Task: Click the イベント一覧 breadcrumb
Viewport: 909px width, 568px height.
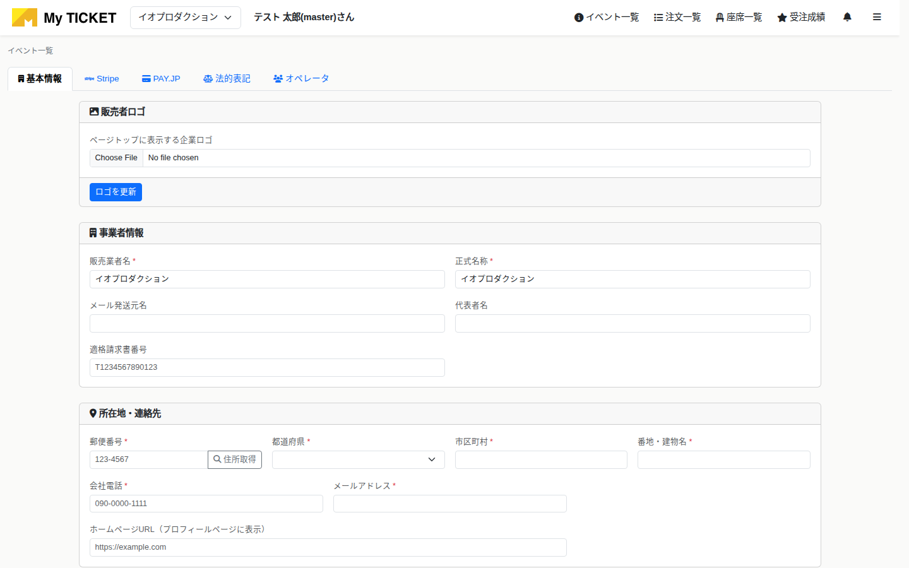Action: click(x=30, y=50)
